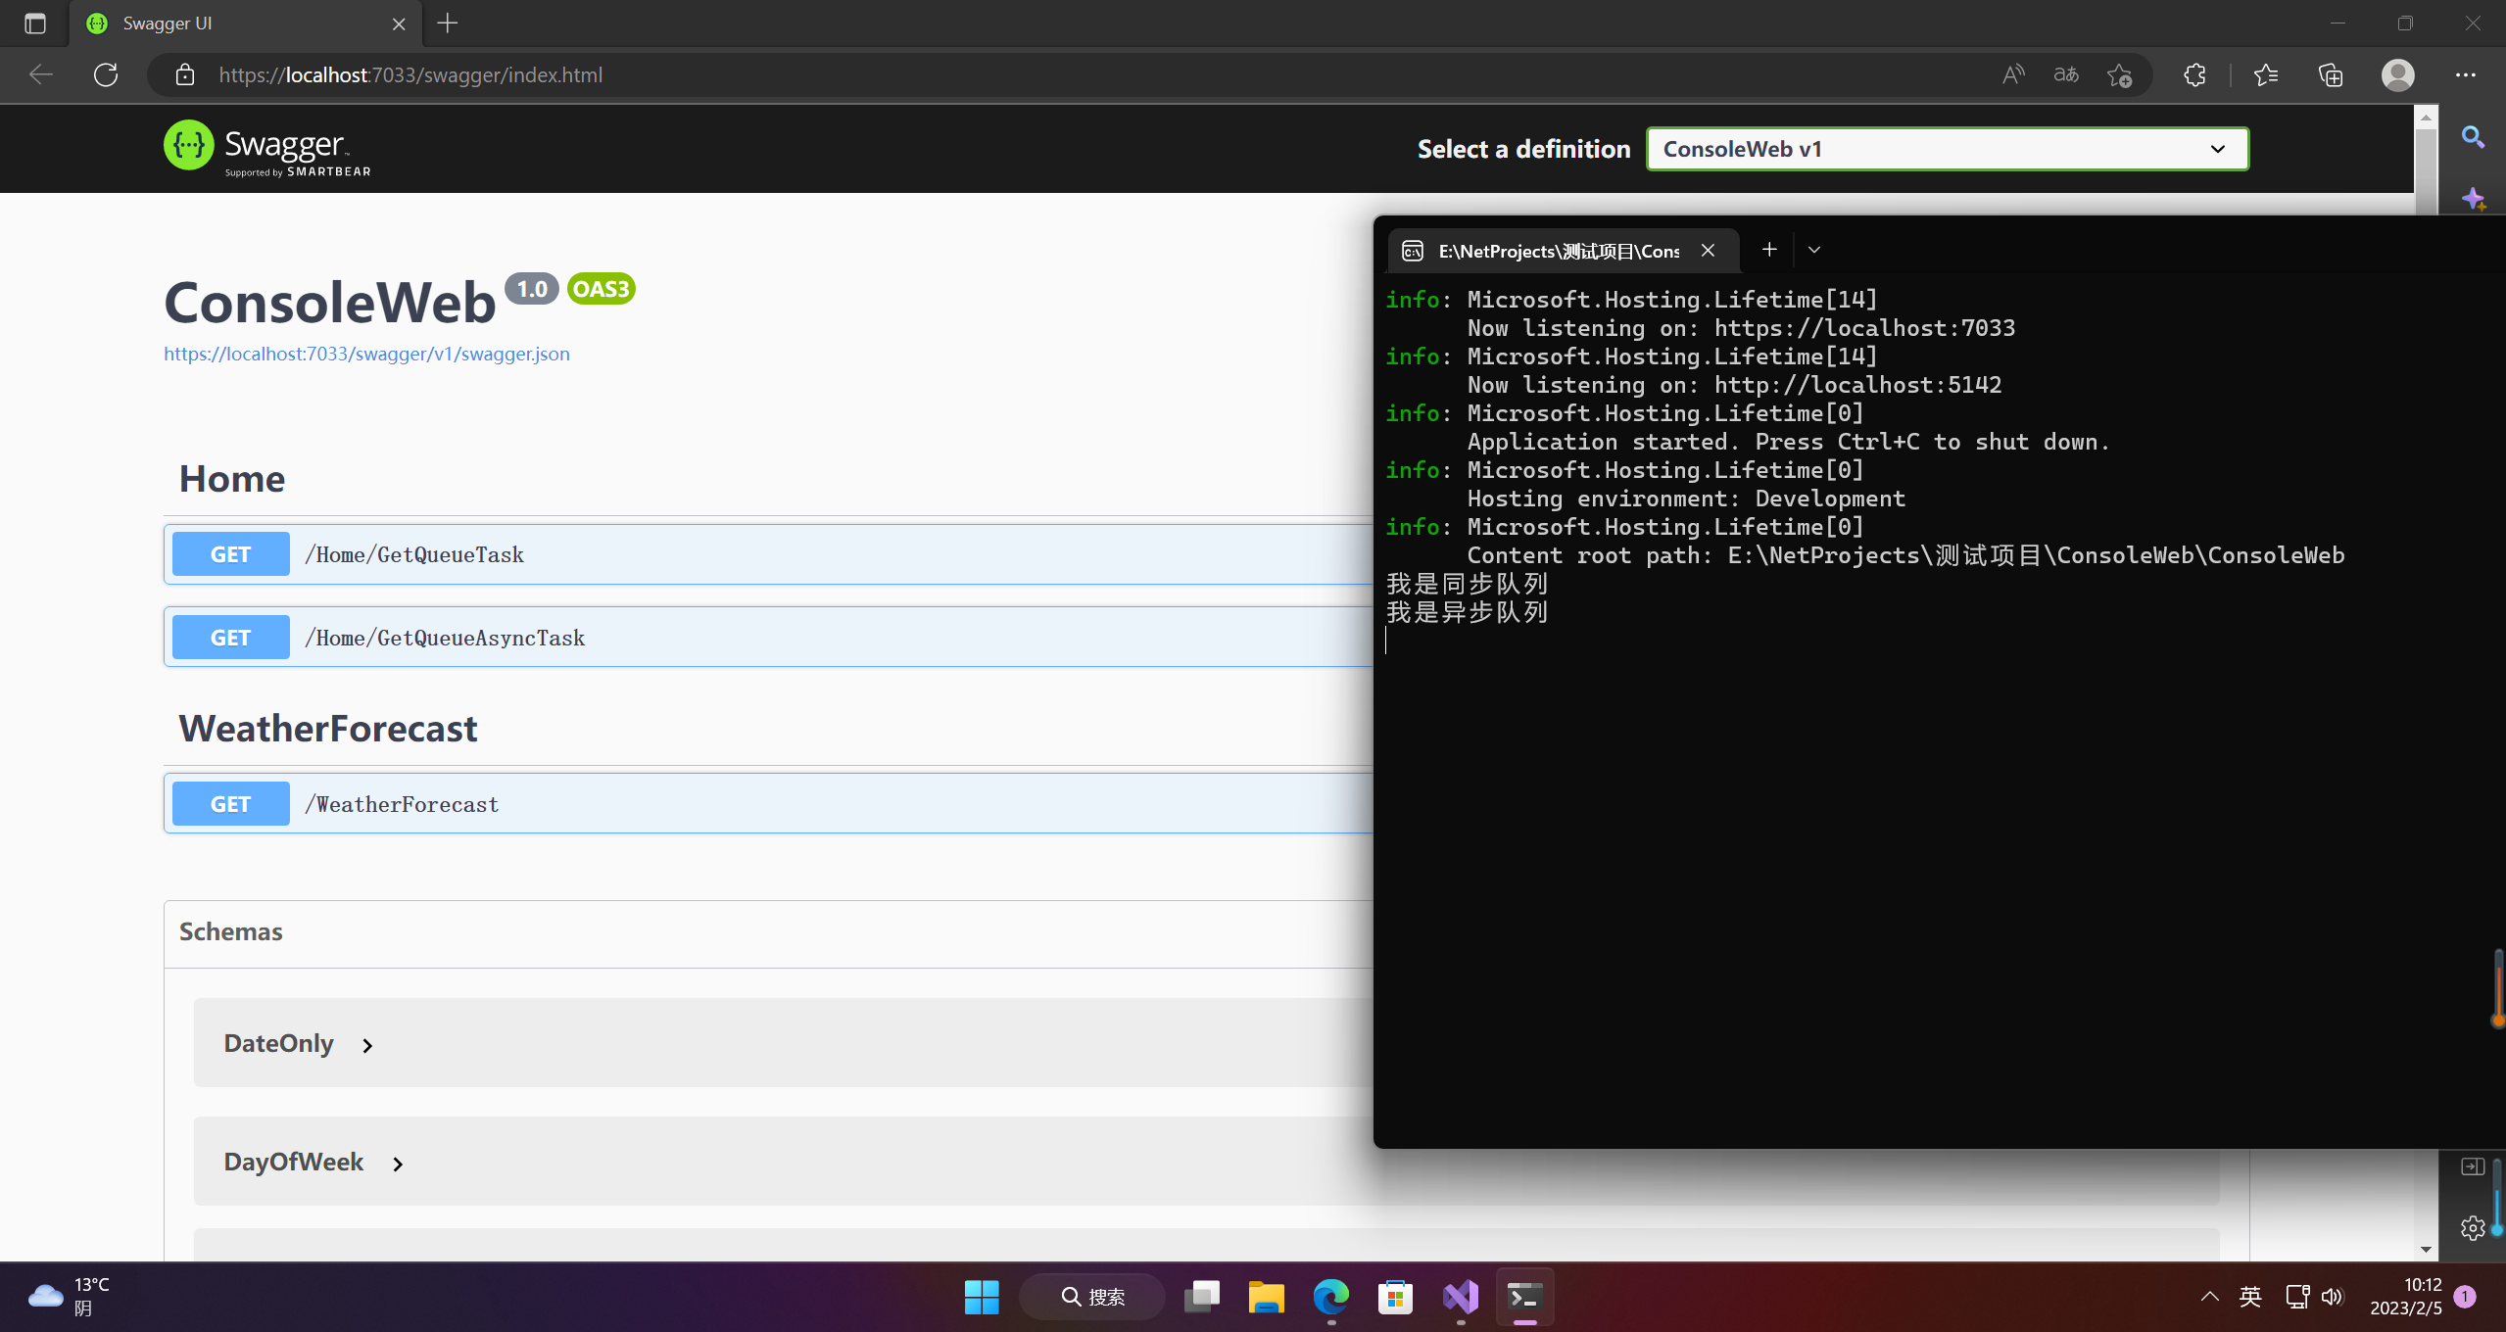Click the browser refresh icon

106,74
